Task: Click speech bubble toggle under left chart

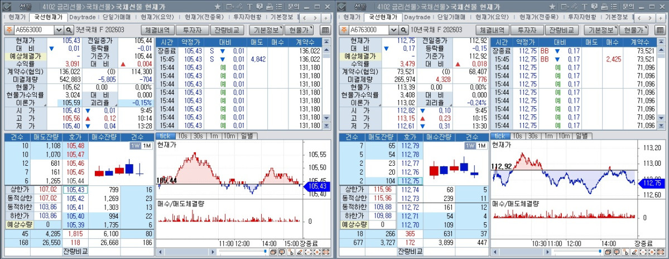Action: pyautogui.click(x=282, y=252)
